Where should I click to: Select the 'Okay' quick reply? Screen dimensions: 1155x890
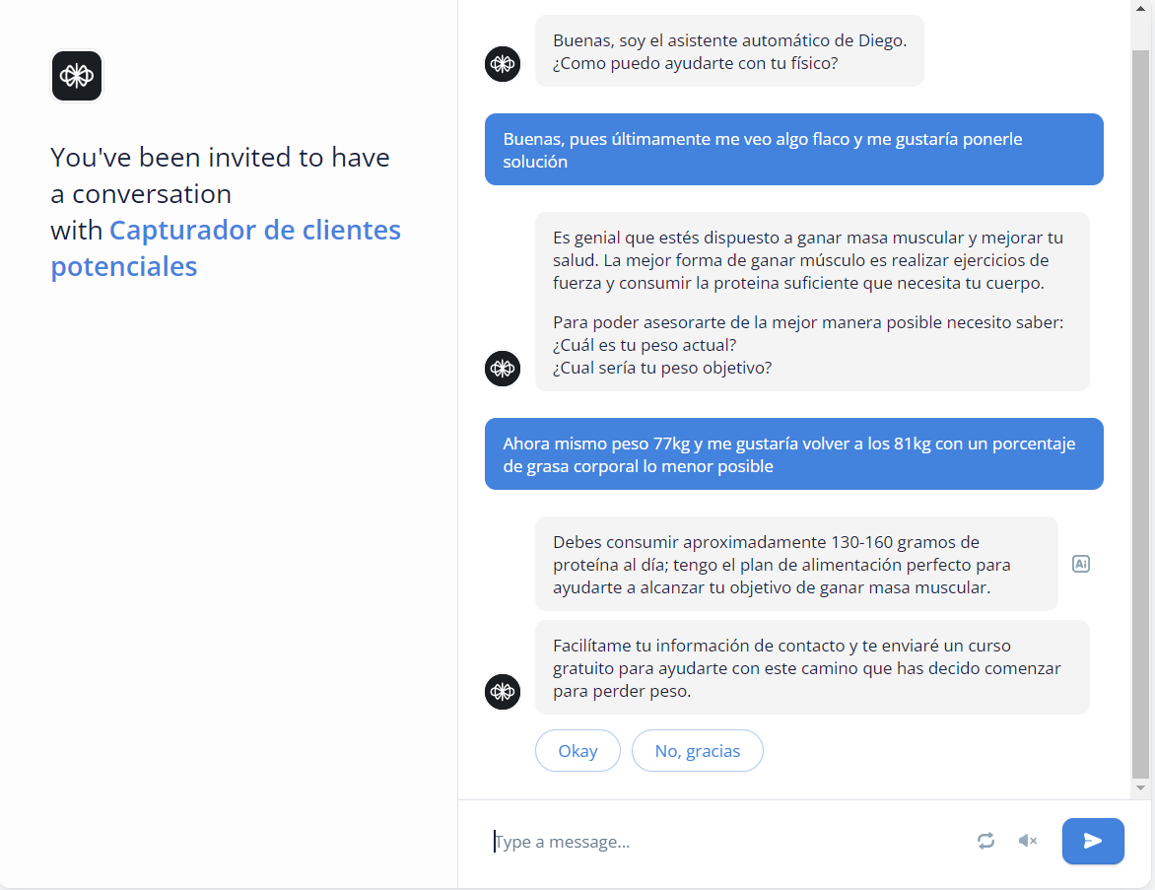(x=577, y=750)
